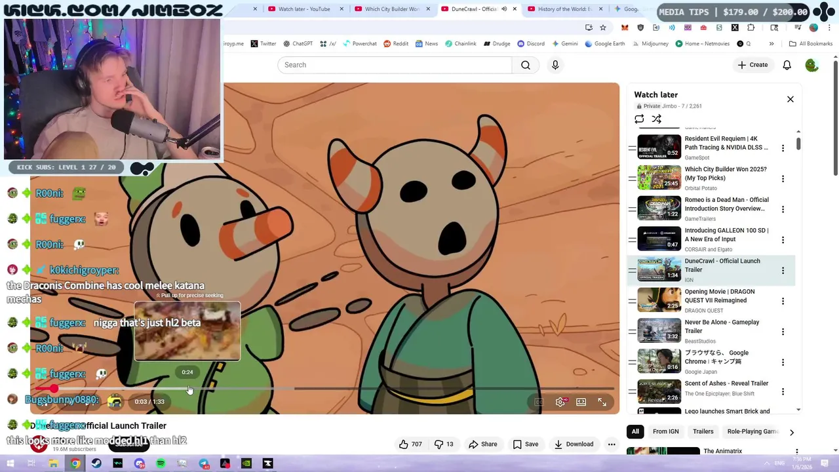Image resolution: width=839 pixels, height=472 pixels.
Task: Open Spotify from the taskbar
Action: [161, 463]
